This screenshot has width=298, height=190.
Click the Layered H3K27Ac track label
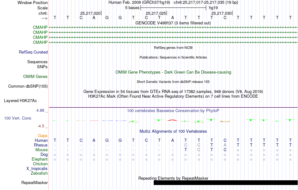[x=20, y=101]
